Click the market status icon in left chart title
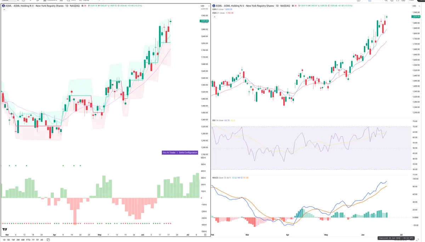This screenshot has width=425, height=242. click(83, 6)
